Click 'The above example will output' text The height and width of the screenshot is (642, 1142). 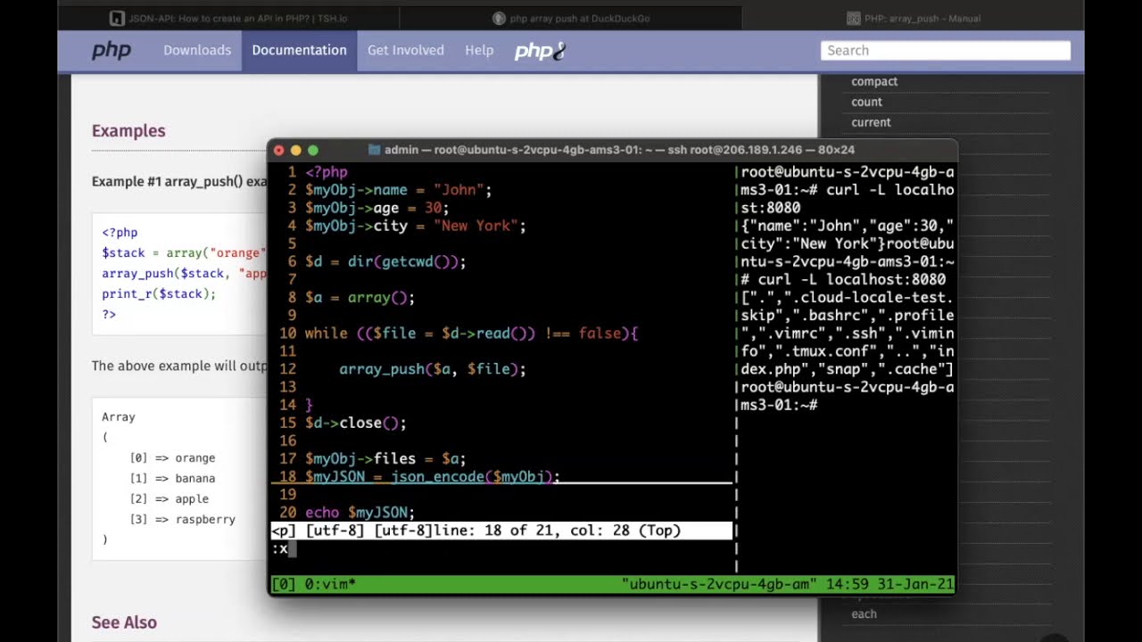179,366
